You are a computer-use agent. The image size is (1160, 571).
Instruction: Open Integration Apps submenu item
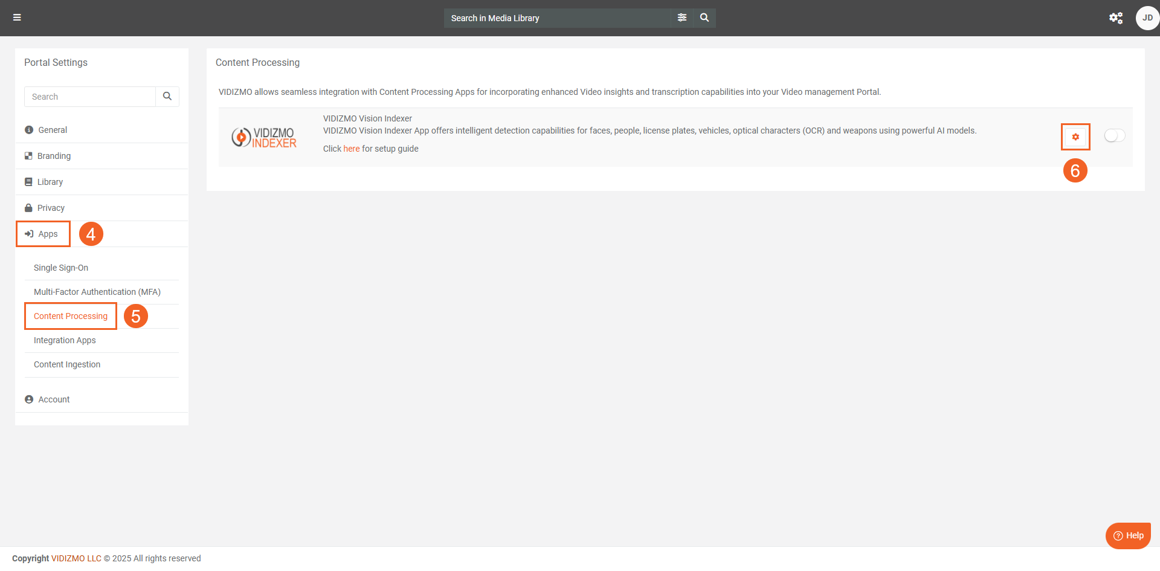click(65, 340)
